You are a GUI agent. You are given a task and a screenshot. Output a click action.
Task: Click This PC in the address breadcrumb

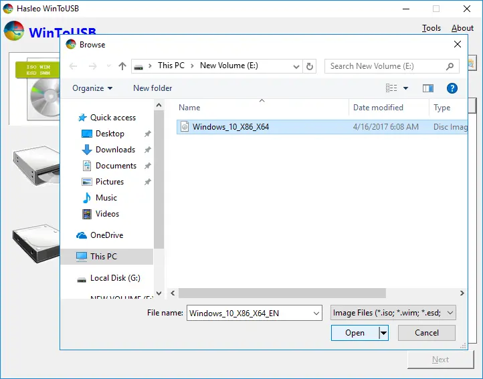tap(171, 66)
